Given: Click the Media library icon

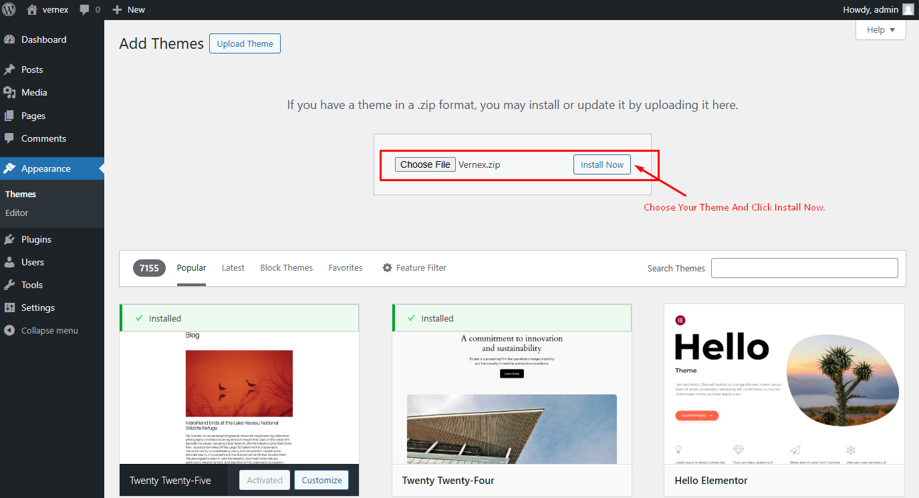Looking at the screenshot, I should (x=9, y=92).
